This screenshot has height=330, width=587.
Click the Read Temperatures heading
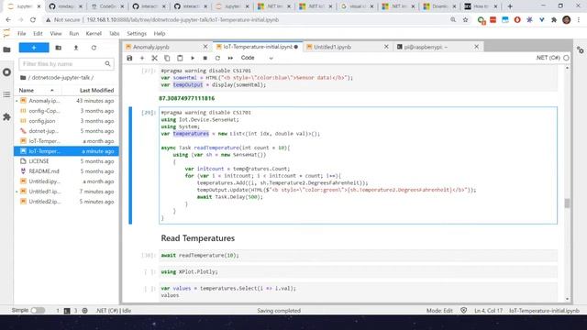tap(198, 238)
